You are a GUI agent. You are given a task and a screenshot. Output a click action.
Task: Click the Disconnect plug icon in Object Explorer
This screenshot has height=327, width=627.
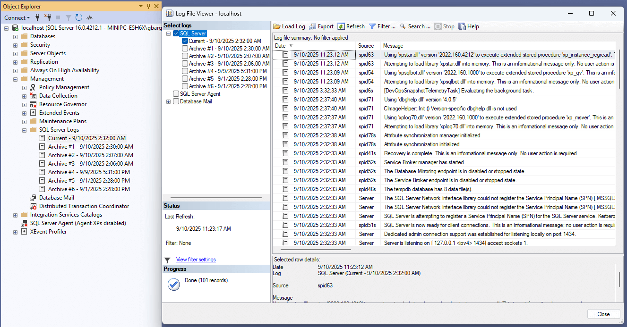48,17
